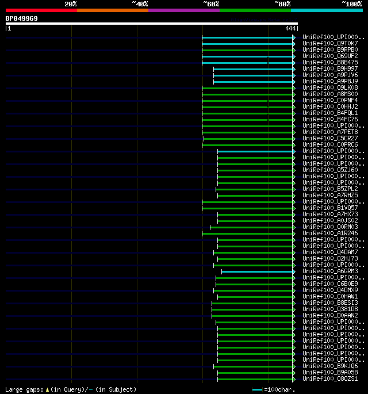Open hit UniRef100_Q9T0K7
Image resolution: width=368 pixels, height=394 pixels.
(330, 44)
